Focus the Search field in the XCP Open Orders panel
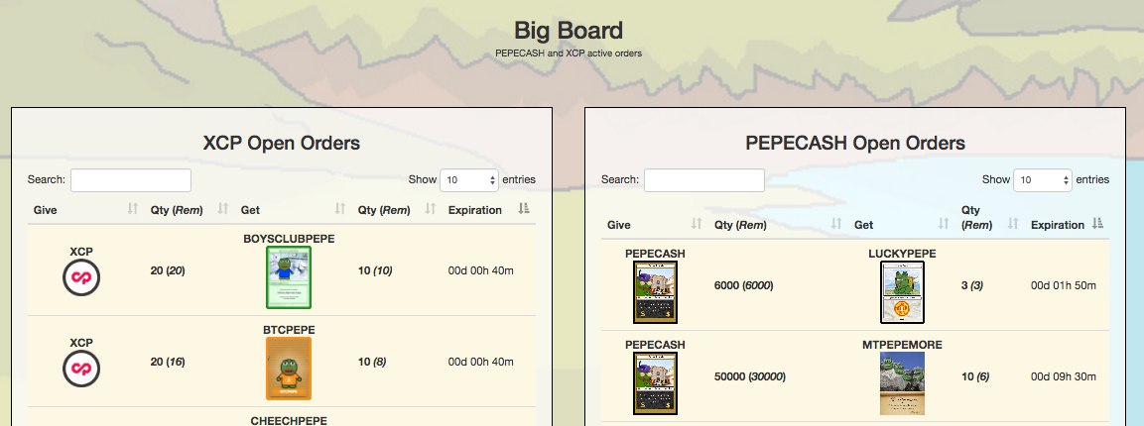 [x=131, y=180]
